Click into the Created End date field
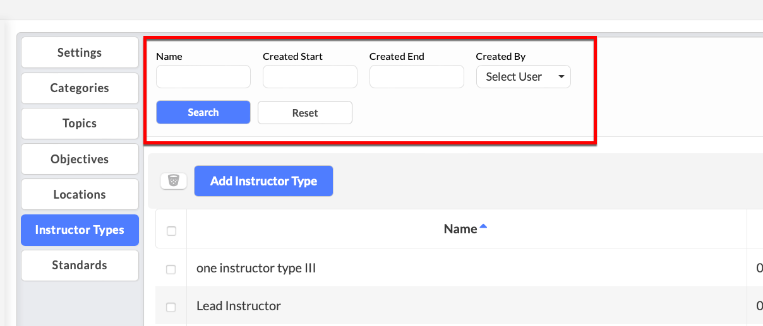Screen dimensions: 763x326 (x=417, y=77)
